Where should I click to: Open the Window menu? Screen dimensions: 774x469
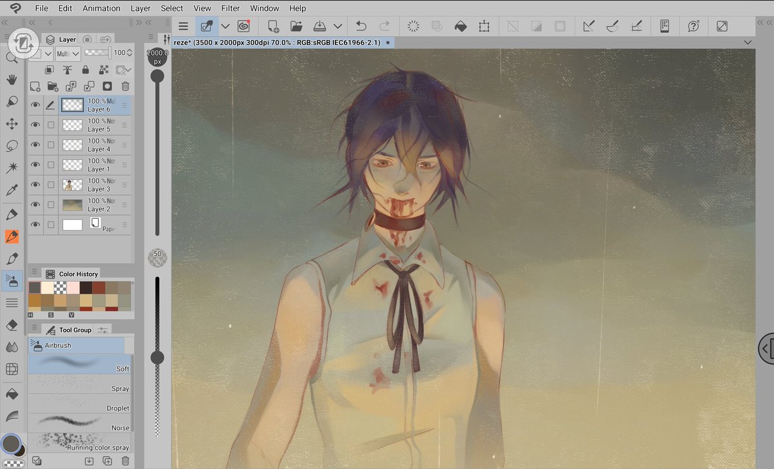pos(264,8)
